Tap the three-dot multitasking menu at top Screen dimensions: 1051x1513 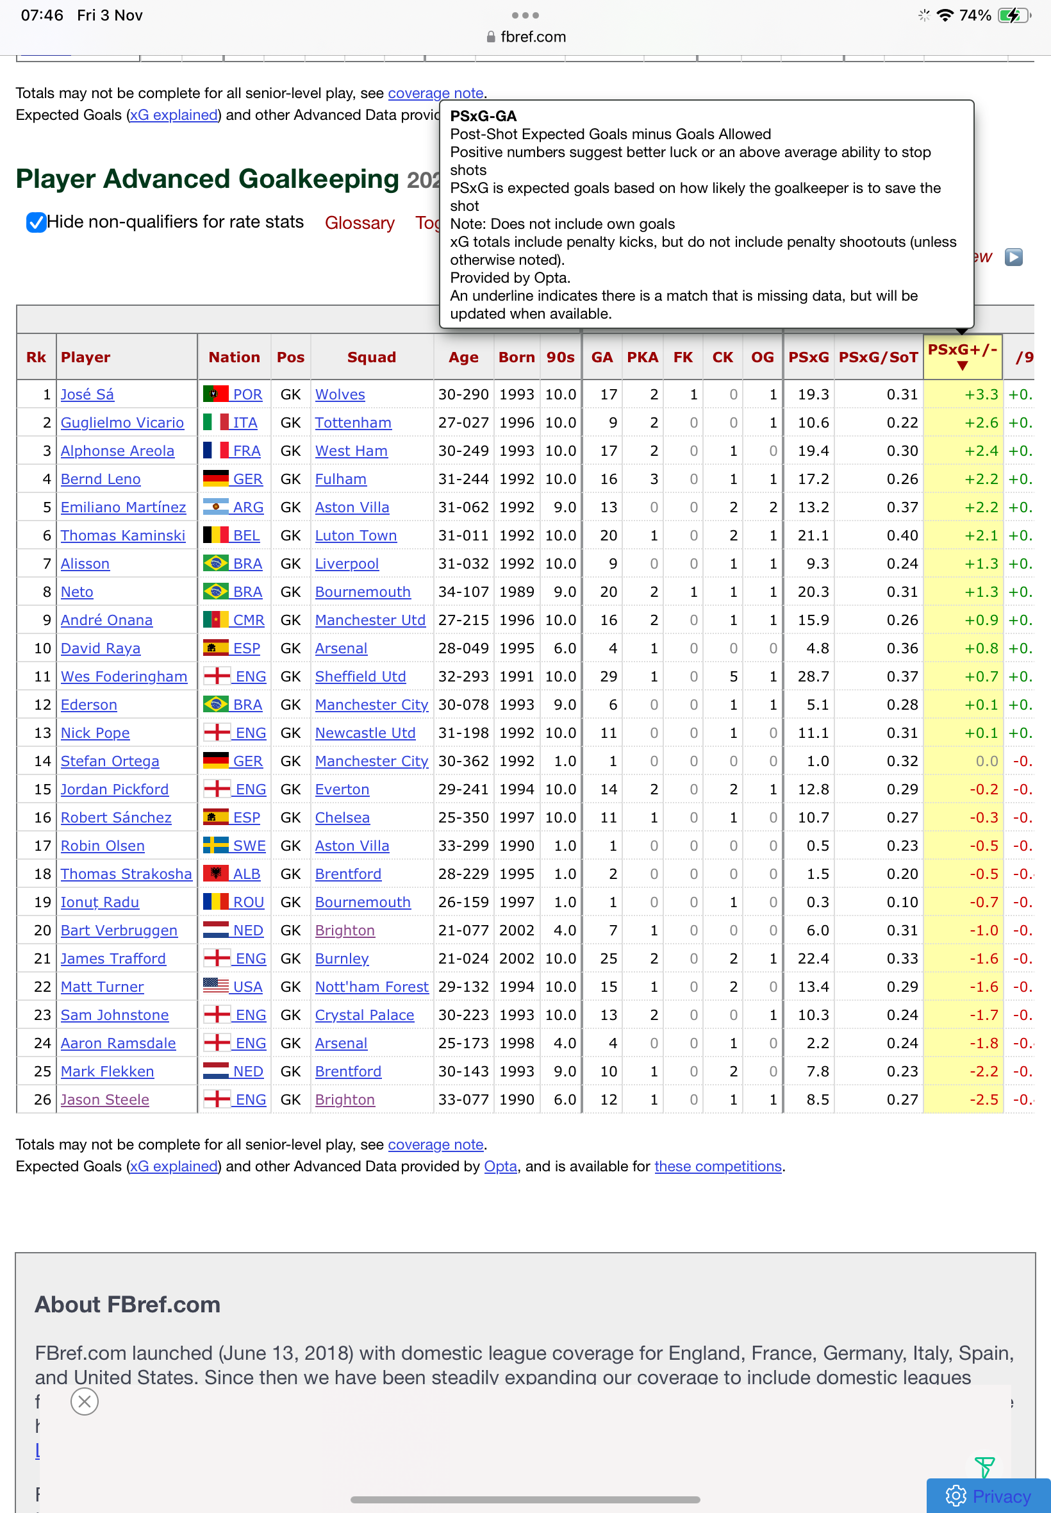click(525, 15)
